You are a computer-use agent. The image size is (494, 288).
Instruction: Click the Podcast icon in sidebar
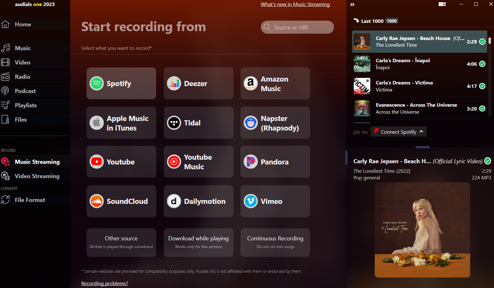[x=5, y=91]
